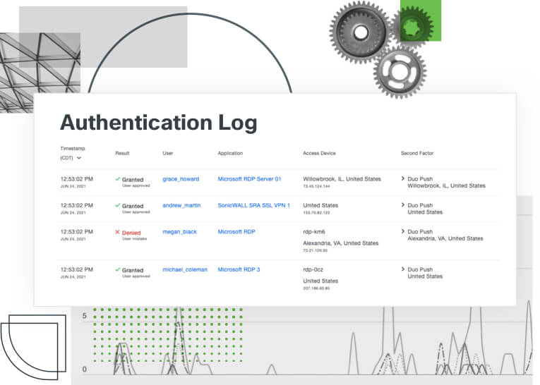The image size is (540, 385).
Task: Select the rdp-0cz access device text
Action: pyautogui.click(x=313, y=270)
